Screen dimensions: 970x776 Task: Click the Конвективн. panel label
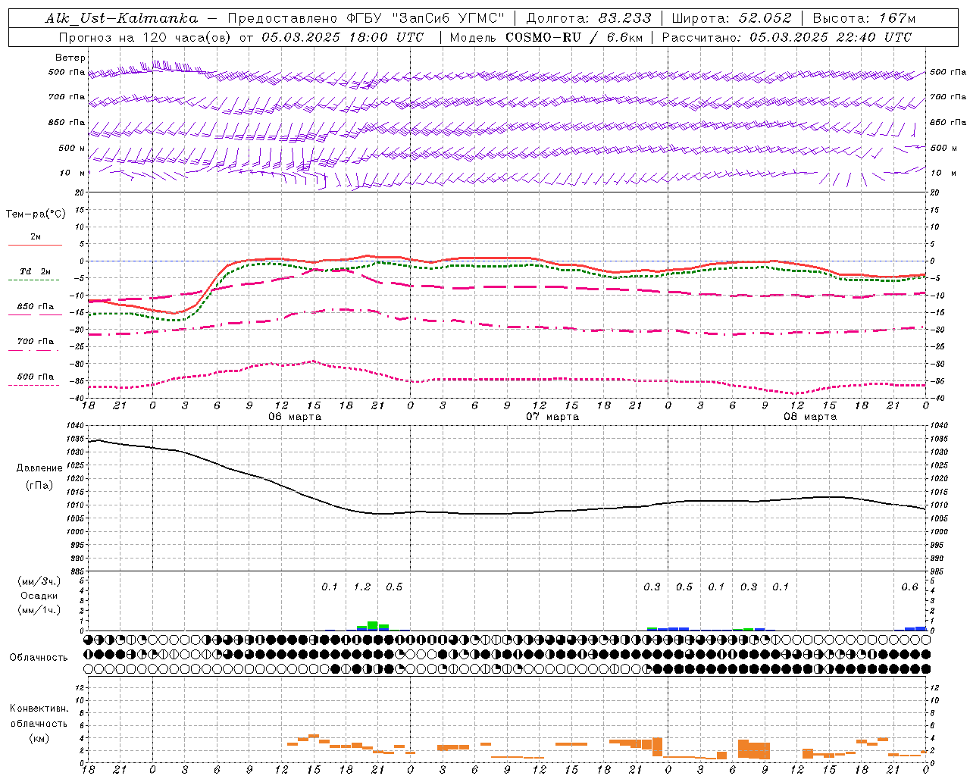click(39, 709)
